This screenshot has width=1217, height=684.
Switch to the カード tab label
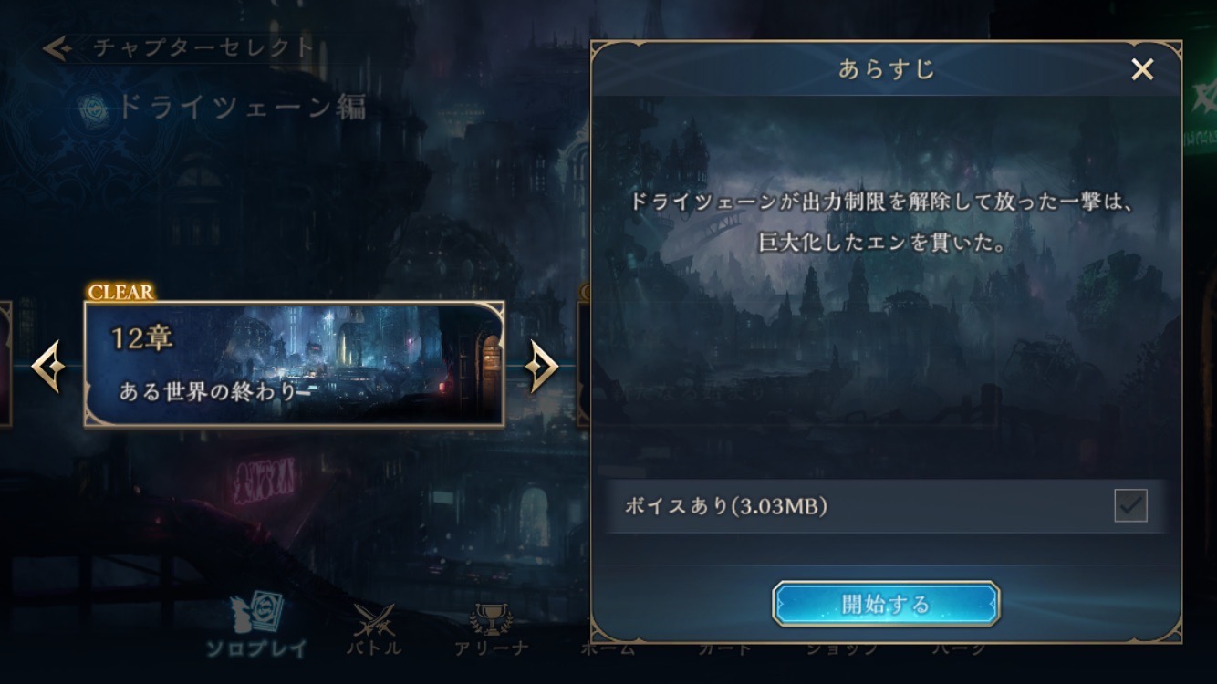tap(725, 649)
